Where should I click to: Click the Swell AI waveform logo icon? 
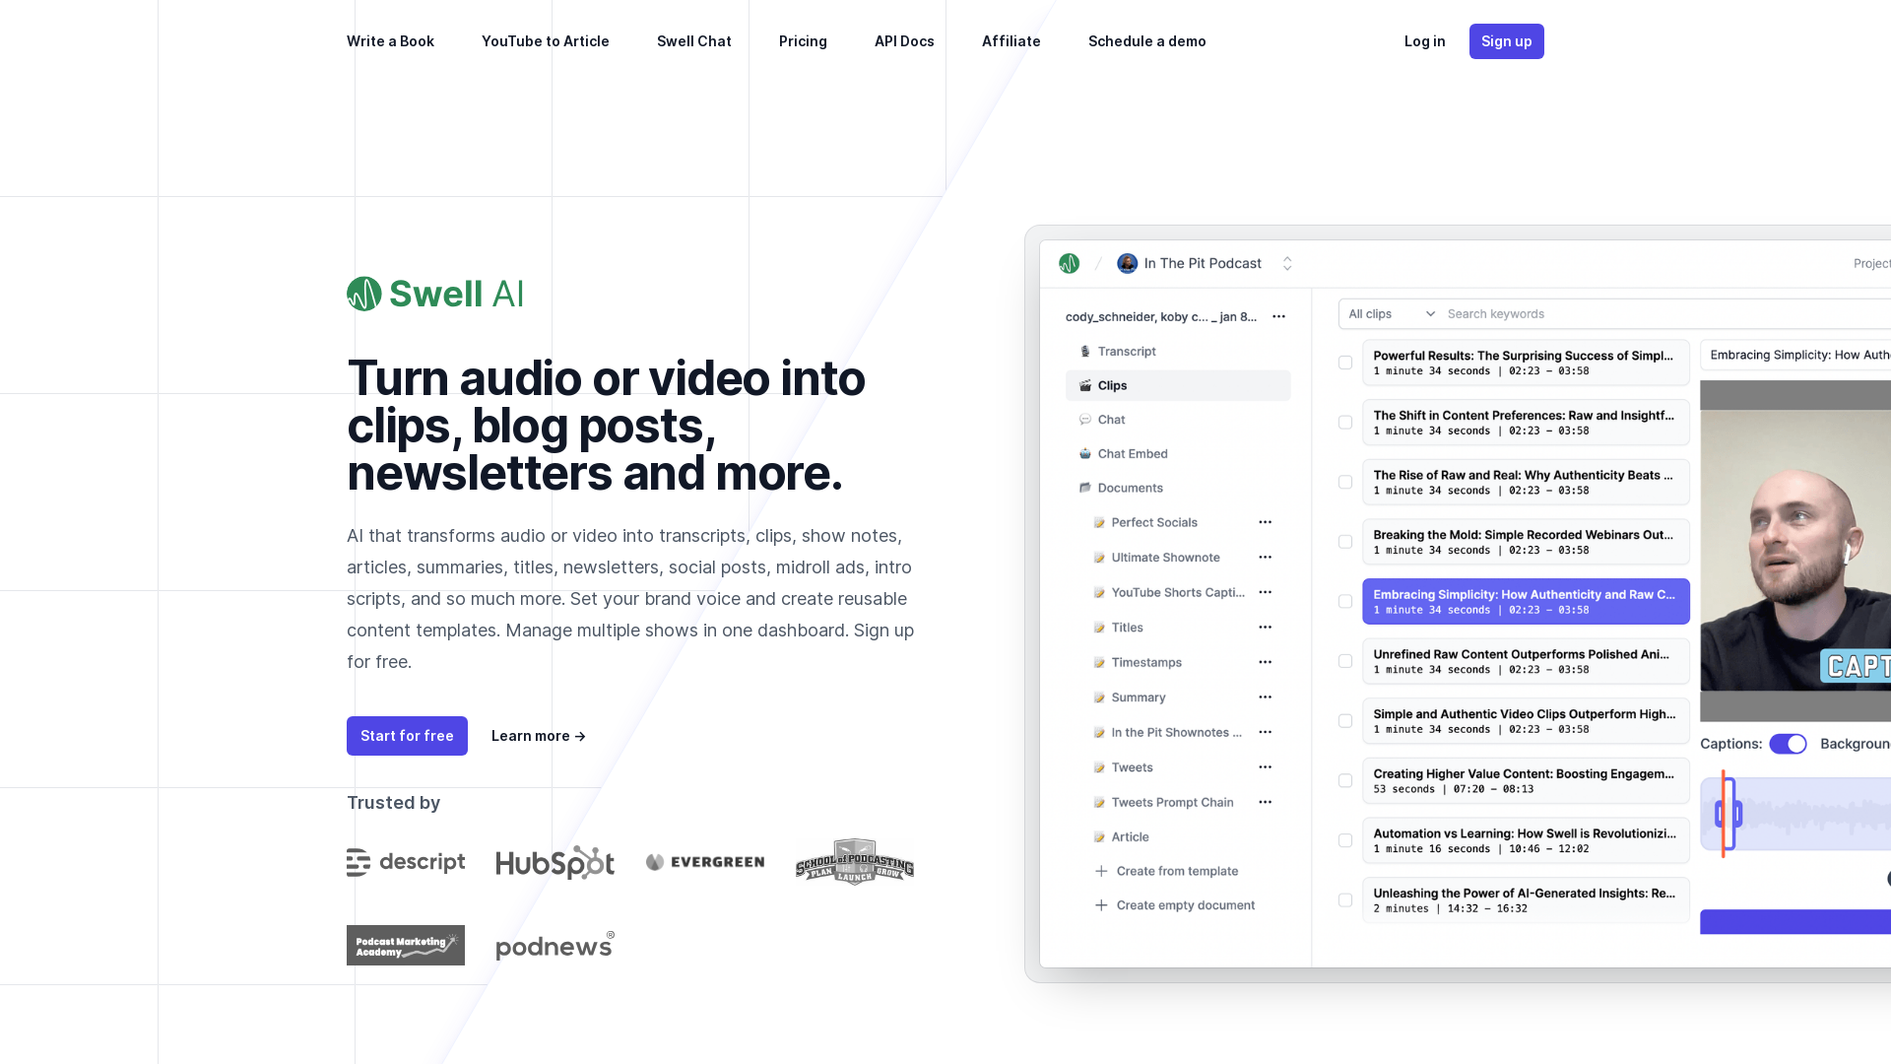coord(363,294)
